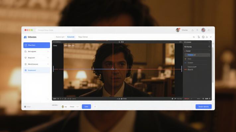Click the right-edge handle on the horizontal guide
236x132 pixels.
pos(182,69)
